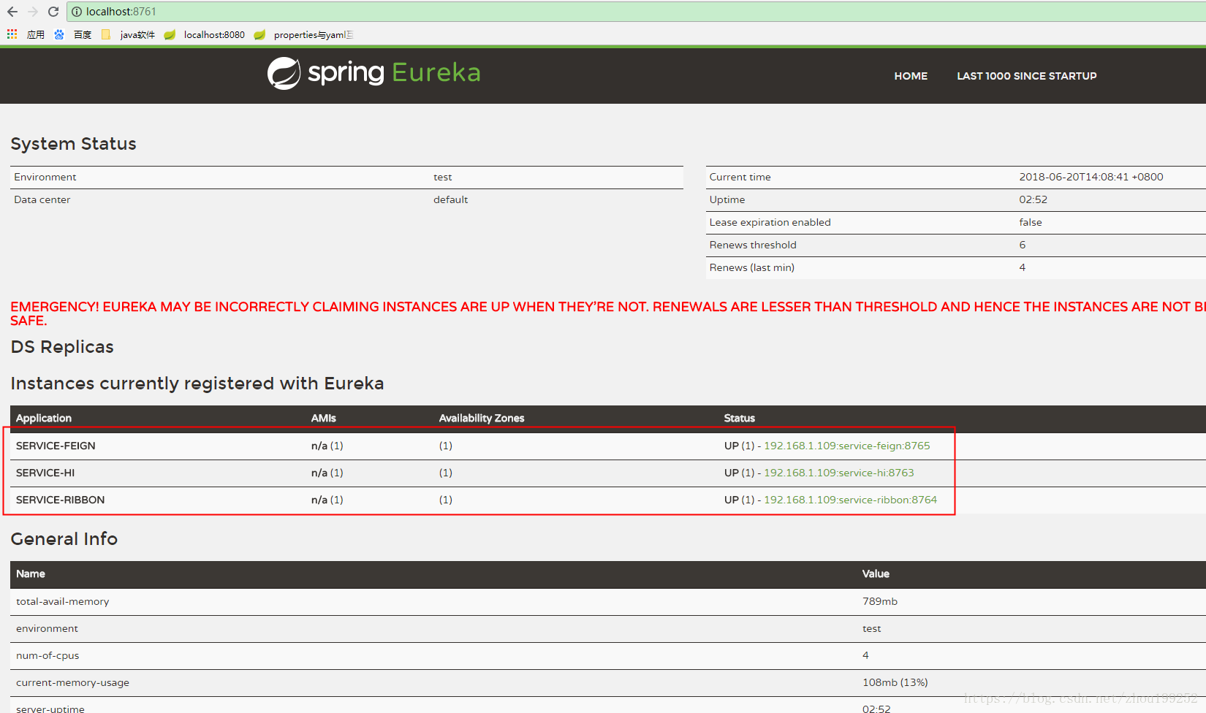Click the AMIs column header

pyautogui.click(x=324, y=418)
